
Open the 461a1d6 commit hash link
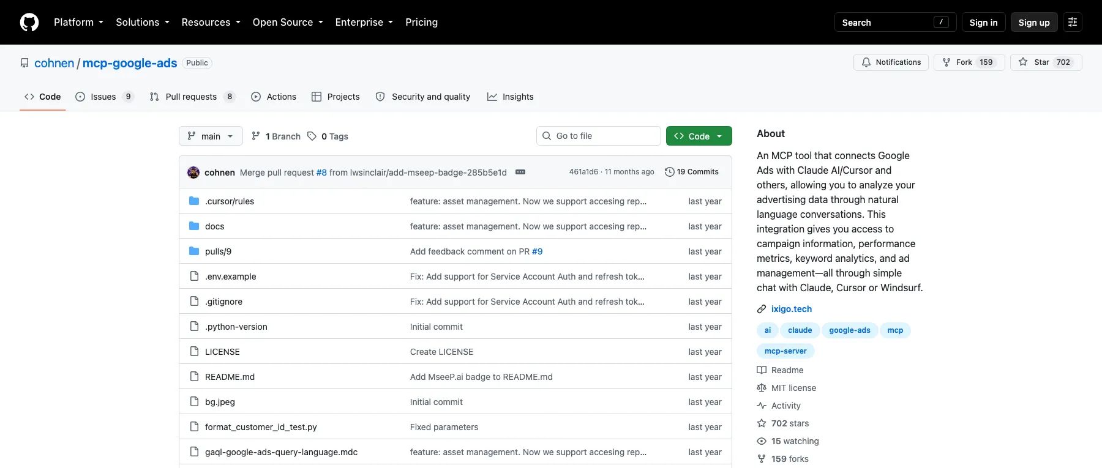(x=583, y=172)
